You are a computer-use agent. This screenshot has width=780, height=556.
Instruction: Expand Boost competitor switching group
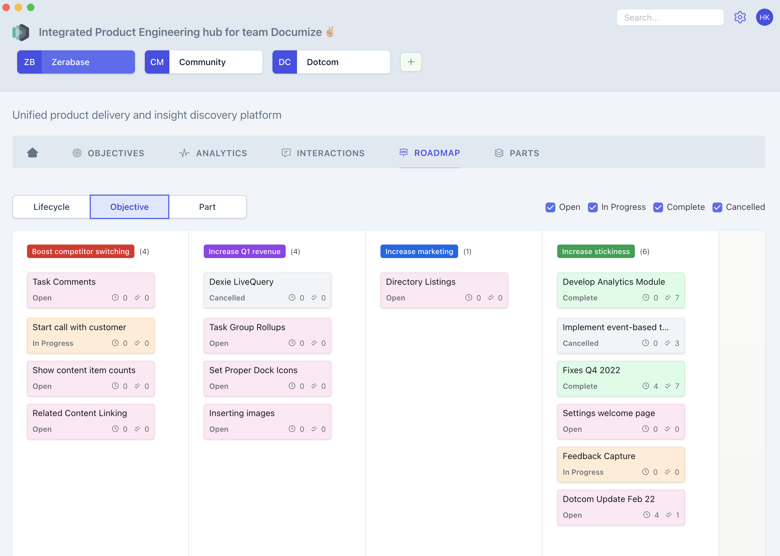point(81,250)
